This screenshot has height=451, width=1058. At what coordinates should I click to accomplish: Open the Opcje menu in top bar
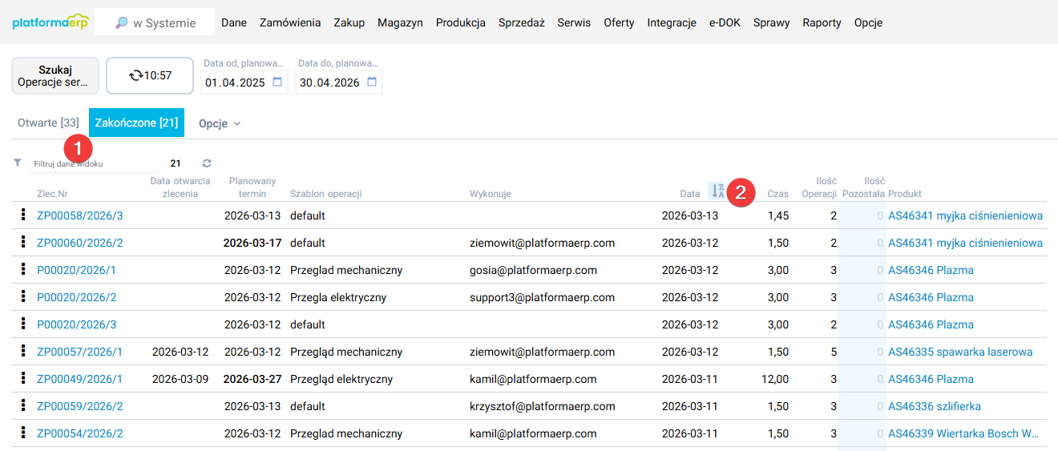coord(868,22)
